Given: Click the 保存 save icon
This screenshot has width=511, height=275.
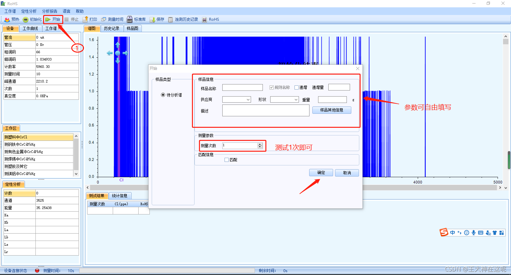Looking at the screenshot, I should click(x=152, y=19).
